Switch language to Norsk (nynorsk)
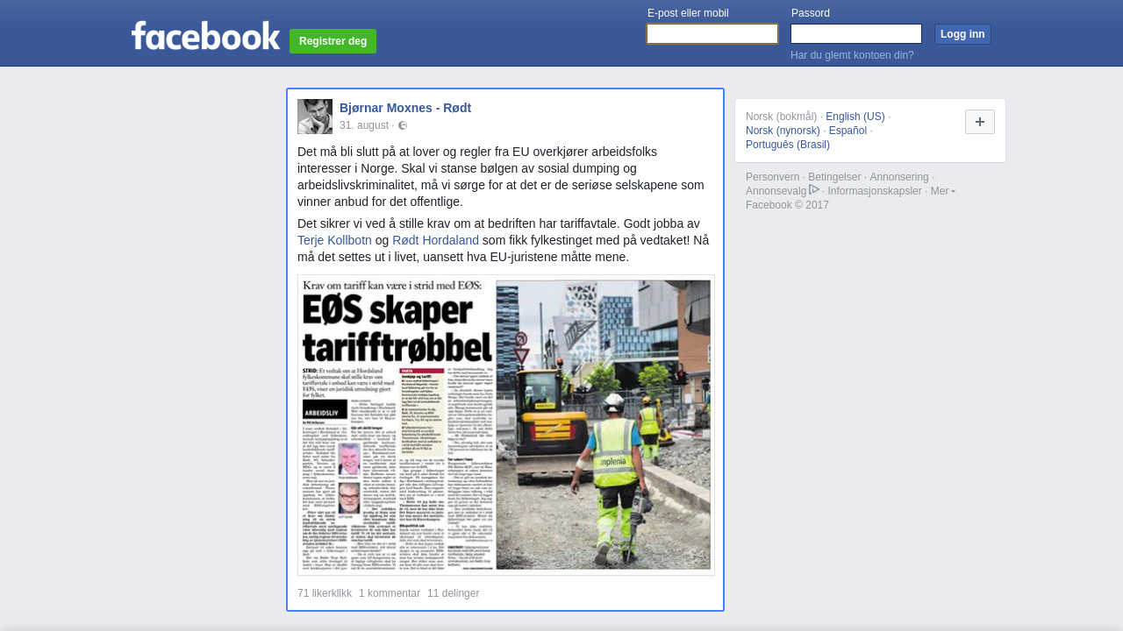Viewport: 1123px width, 631px height. pos(783,131)
